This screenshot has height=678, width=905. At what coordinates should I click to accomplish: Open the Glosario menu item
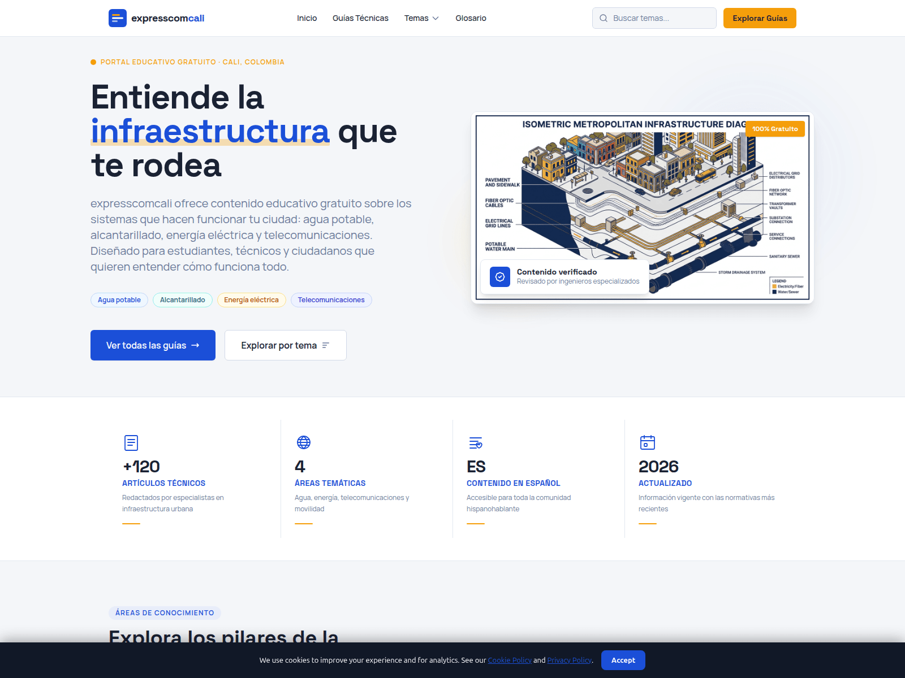point(471,18)
